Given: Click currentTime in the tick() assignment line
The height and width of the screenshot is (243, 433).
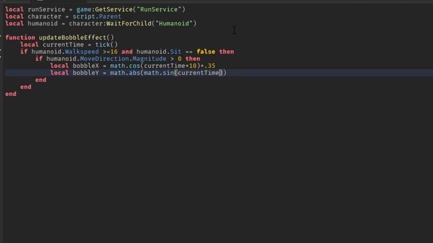Looking at the screenshot, I should pyautogui.click(x=63, y=45).
